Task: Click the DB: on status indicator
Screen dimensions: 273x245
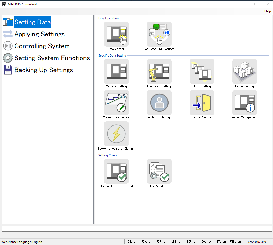Action: [x=132, y=242]
